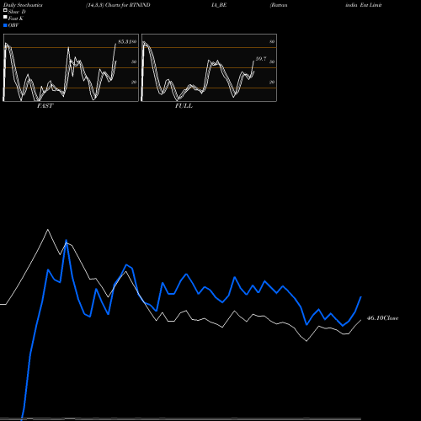Click the '46.10Close' price label
421x421 pixels.
click(383, 318)
